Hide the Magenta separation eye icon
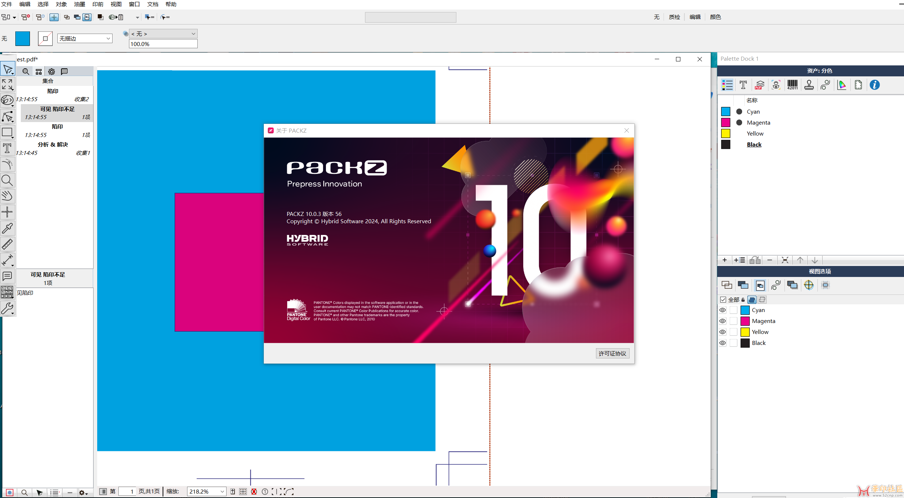This screenshot has height=498, width=904. (x=723, y=321)
